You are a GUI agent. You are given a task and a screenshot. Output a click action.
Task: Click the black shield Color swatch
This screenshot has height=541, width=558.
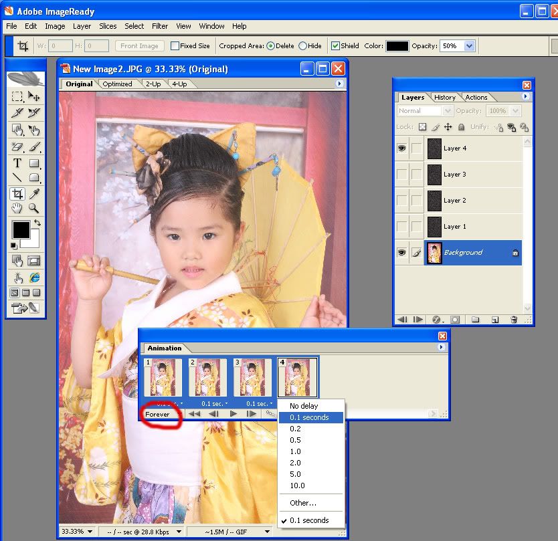397,46
